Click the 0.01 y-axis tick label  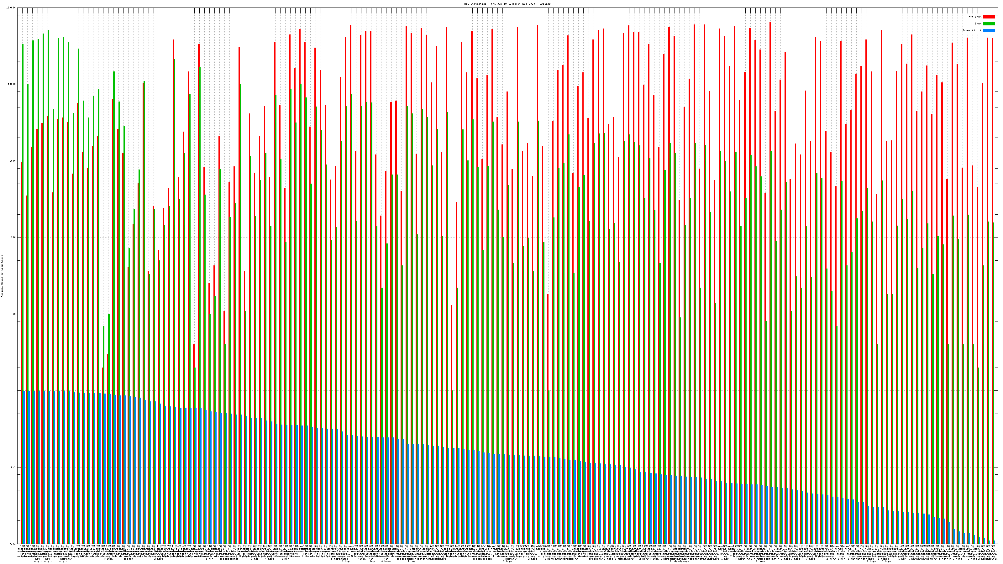(13, 544)
